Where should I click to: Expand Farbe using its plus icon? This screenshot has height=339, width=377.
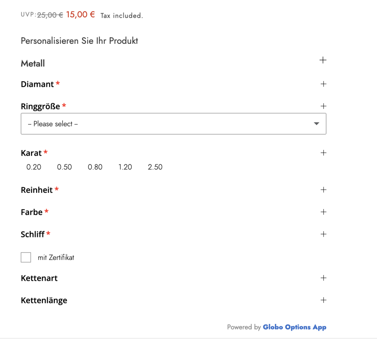point(323,212)
